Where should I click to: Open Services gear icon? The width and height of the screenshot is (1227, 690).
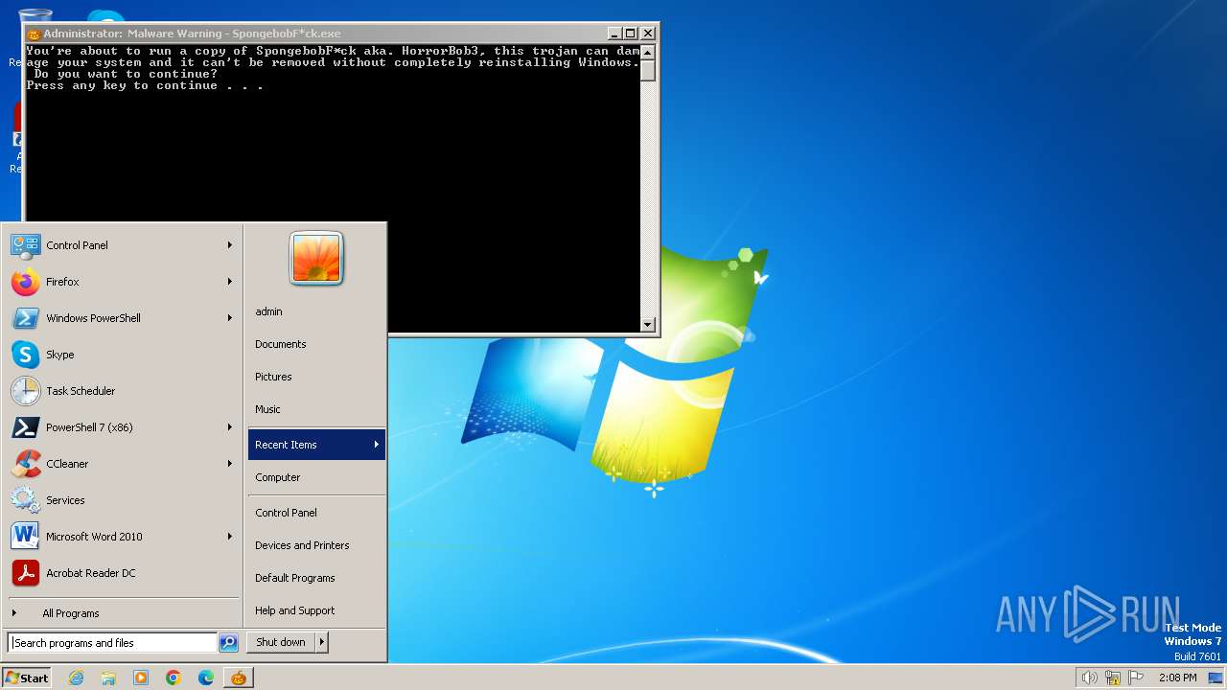[x=25, y=500]
